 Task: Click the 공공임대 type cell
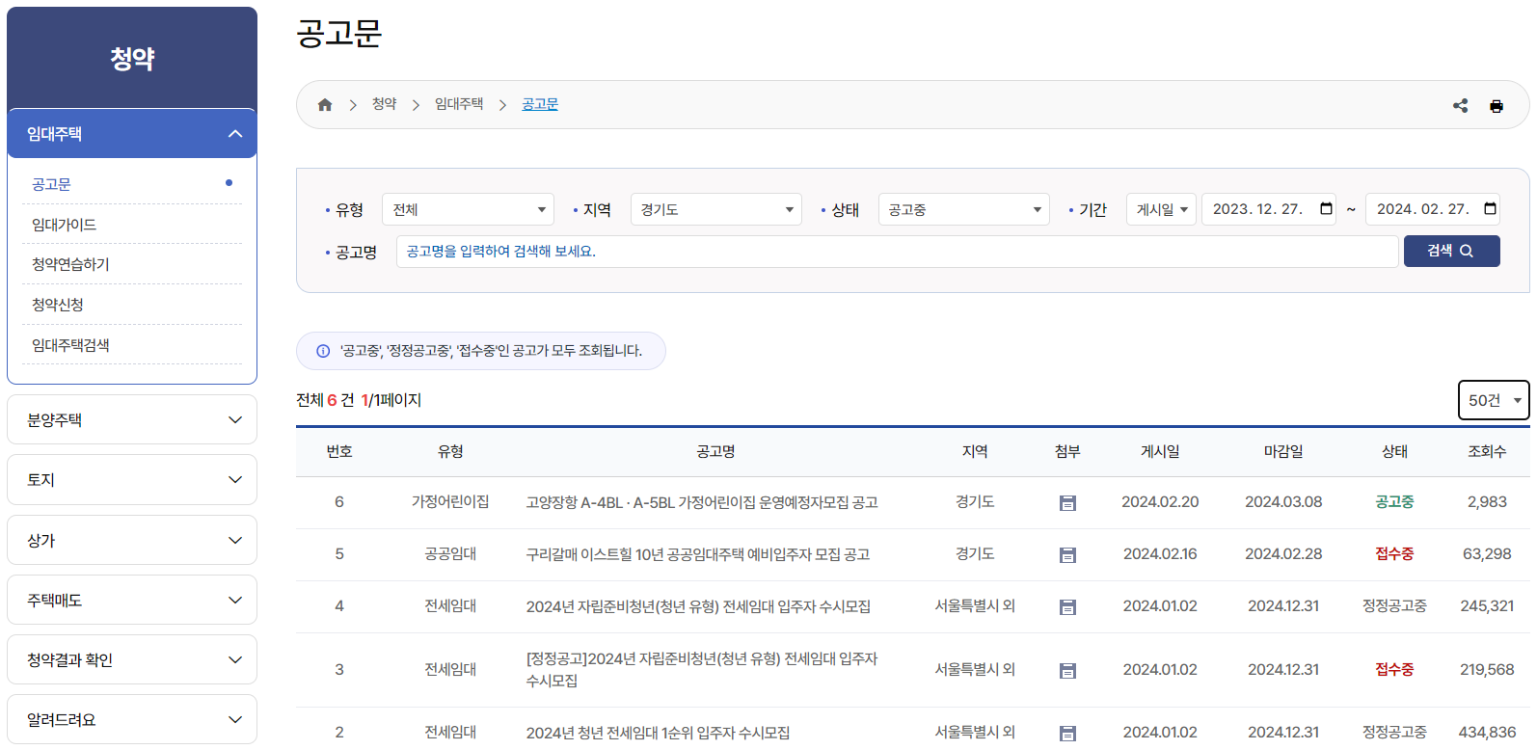click(450, 554)
